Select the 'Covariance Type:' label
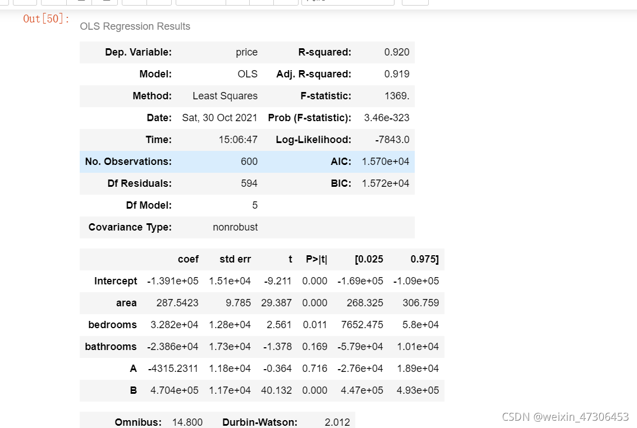Viewport: 637px width, 428px height. (130, 228)
